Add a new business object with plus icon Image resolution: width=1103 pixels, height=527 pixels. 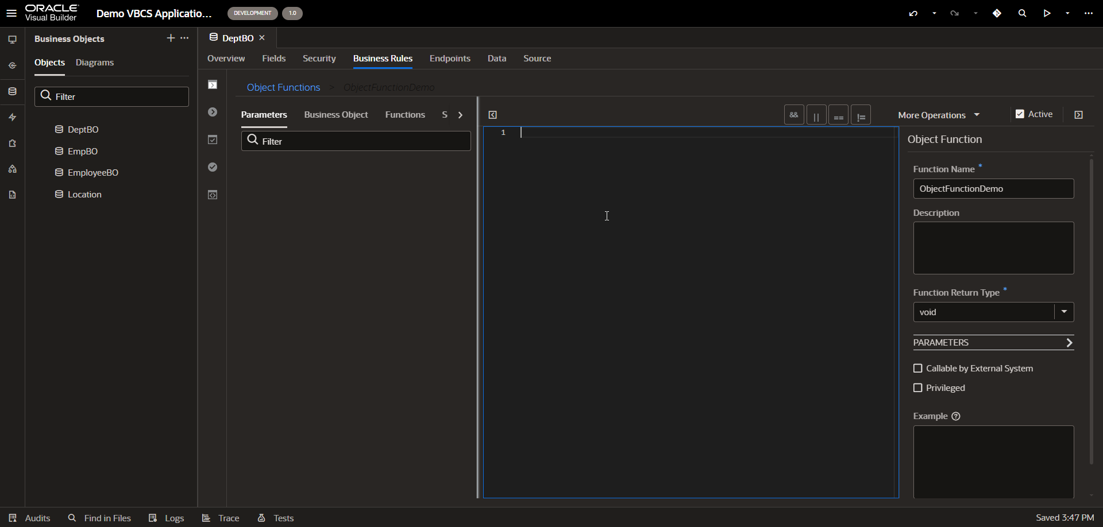click(x=171, y=38)
